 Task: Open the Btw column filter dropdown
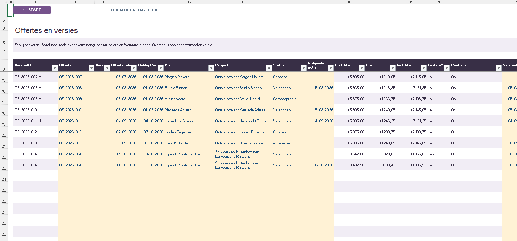[393, 68]
